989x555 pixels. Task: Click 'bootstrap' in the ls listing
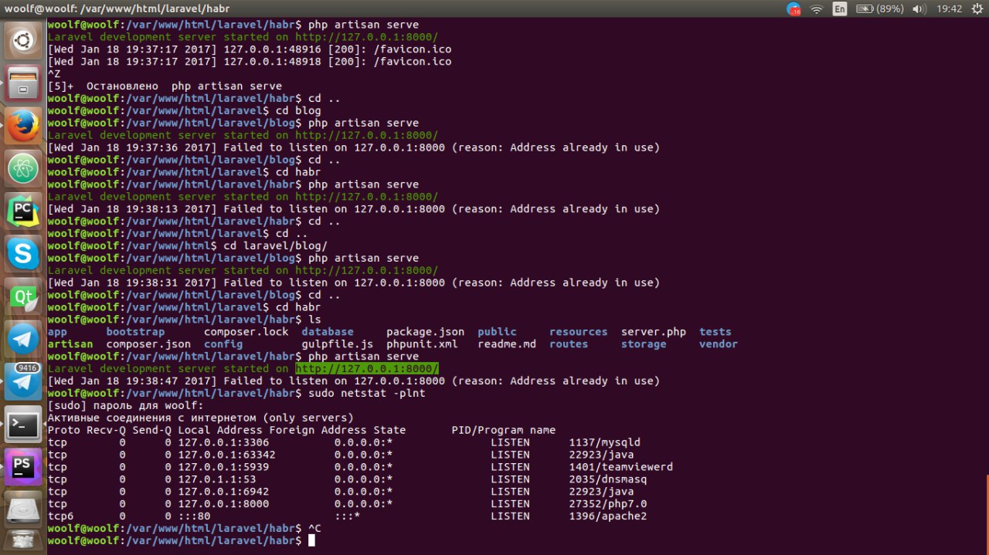click(135, 331)
